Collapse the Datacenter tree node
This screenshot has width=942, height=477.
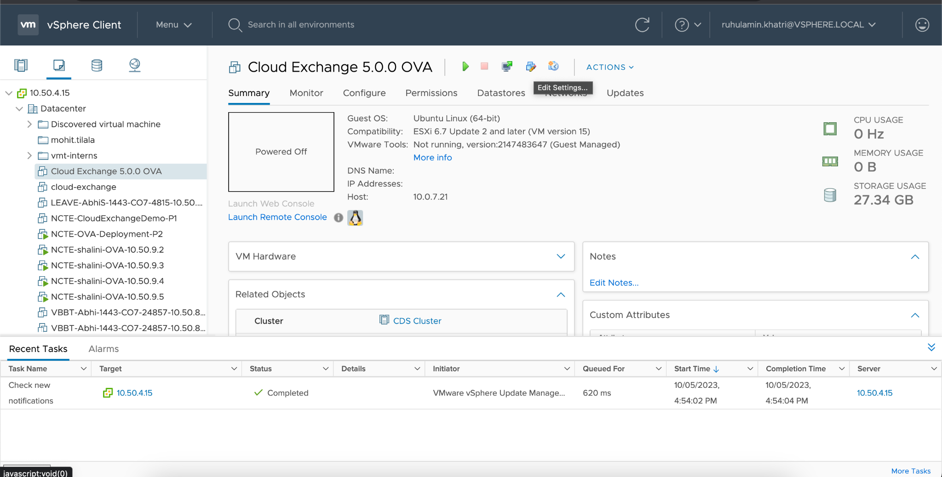(x=19, y=109)
